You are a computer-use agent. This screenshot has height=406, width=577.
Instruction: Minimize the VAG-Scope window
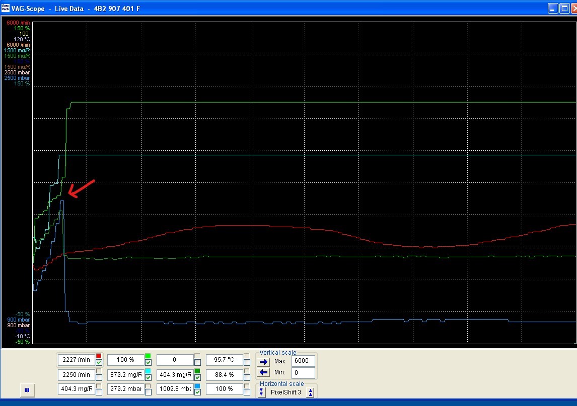coord(552,8)
